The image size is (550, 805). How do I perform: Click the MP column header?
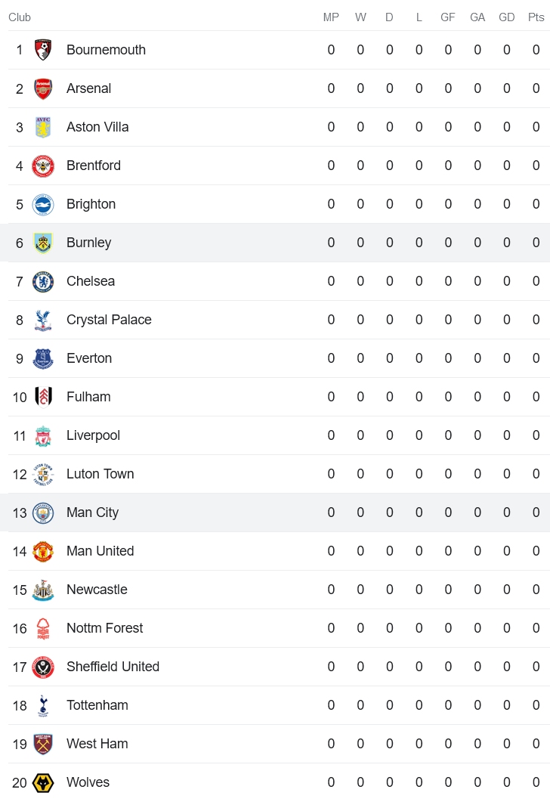pos(331,17)
